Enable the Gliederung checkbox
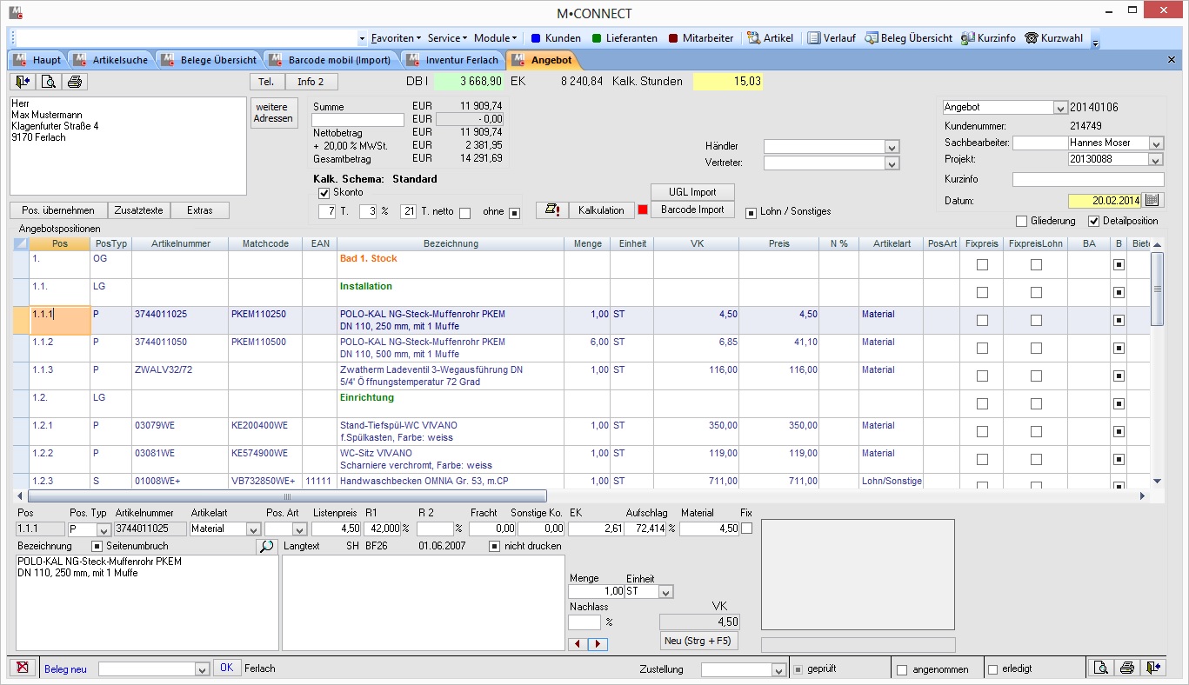 click(1022, 221)
